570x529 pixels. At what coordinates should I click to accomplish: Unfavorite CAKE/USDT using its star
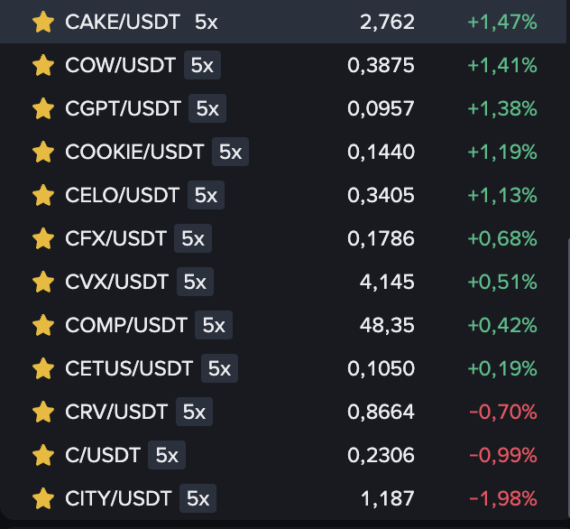43,22
